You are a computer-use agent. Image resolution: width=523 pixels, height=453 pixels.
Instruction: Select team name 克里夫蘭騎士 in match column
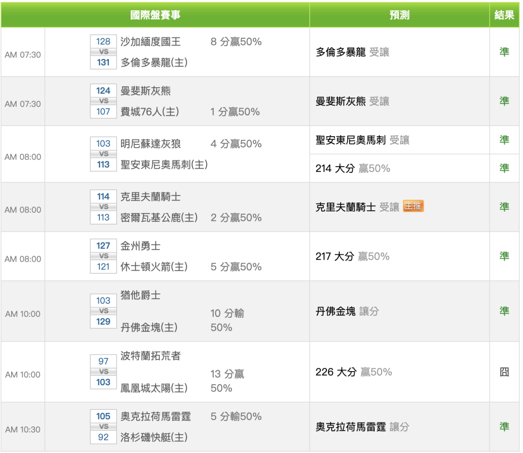click(x=151, y=197)
